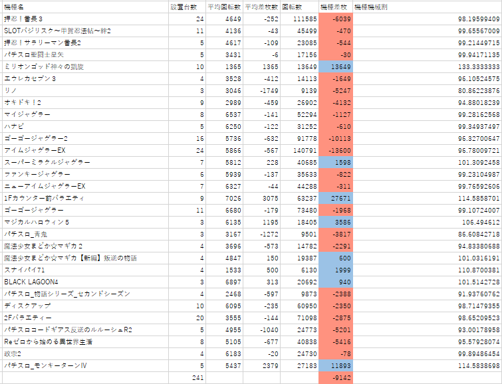This screenshot has width=502, height=384.
Task: Select the 2Fバラエティー cell
Action: point(85,318)
